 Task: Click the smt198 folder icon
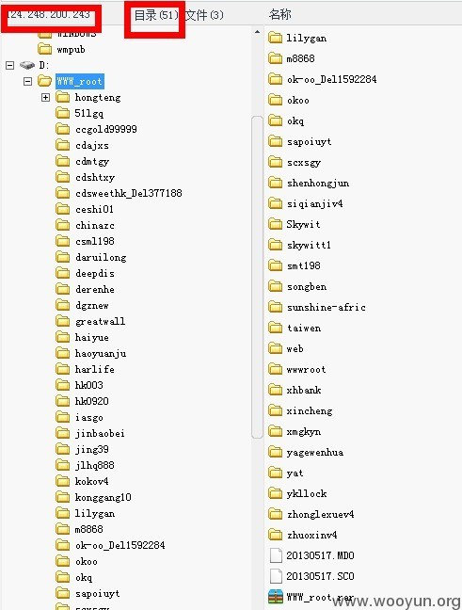click(276, 265)
